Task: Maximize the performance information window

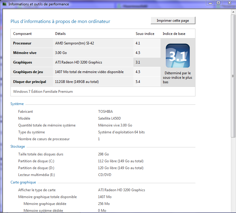Action: (218, 3)
